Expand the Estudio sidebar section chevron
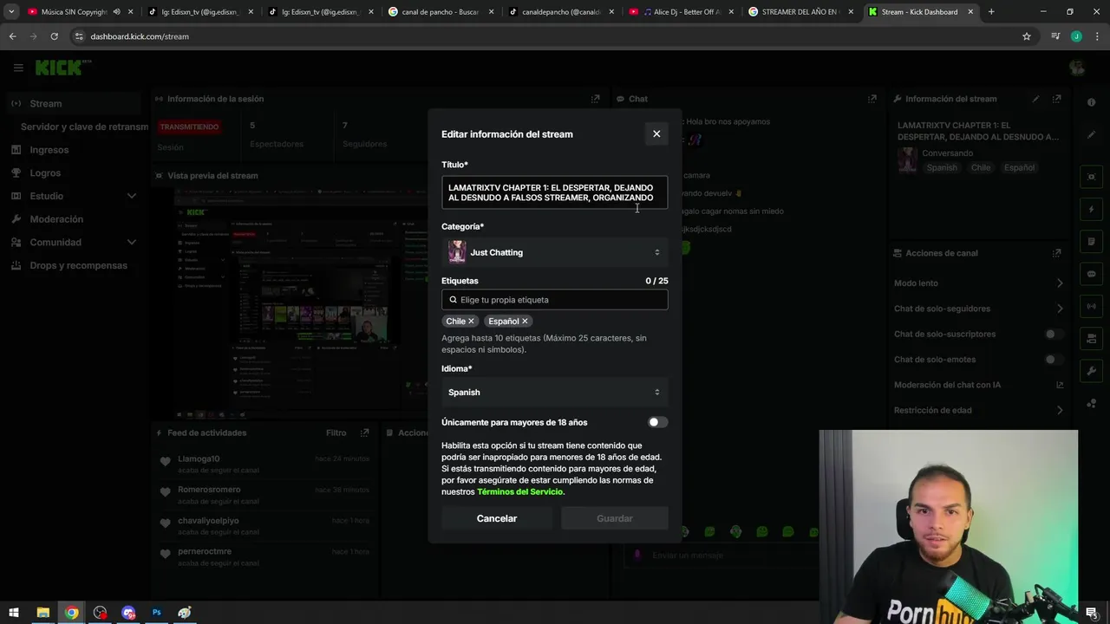 click(x=132, y=196)
